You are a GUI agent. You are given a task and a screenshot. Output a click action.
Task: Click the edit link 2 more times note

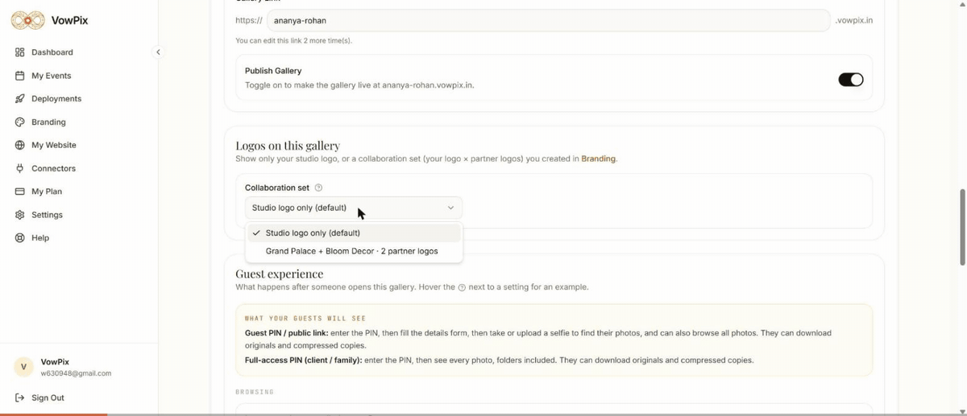click(293, 40)
